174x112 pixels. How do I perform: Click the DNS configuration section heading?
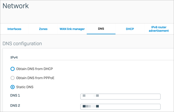pyautogui.click(x=22, y=44)
